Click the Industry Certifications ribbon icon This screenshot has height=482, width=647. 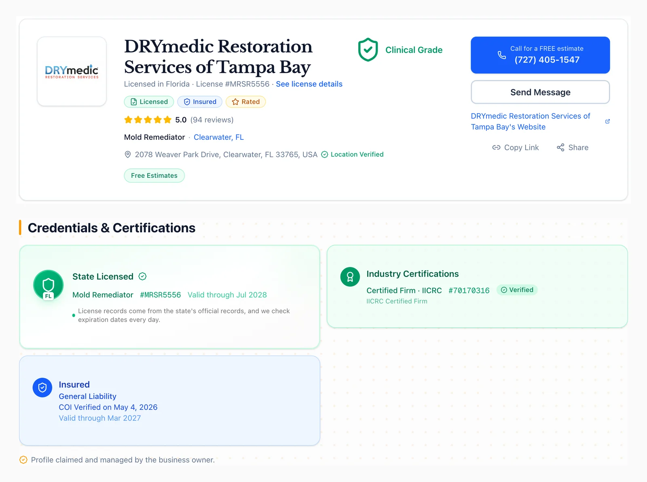pyautogui.click(x=350, y=277)
